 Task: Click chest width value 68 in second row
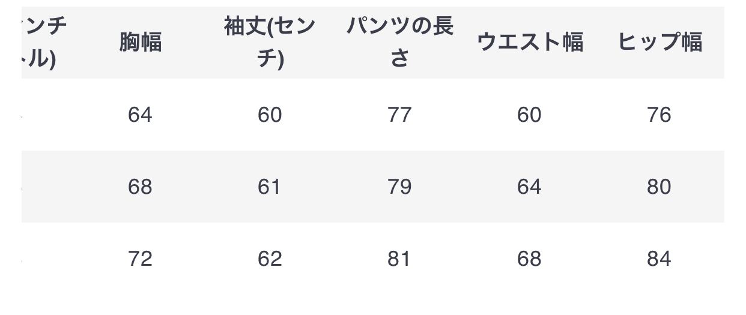click(x=140, y=187)
